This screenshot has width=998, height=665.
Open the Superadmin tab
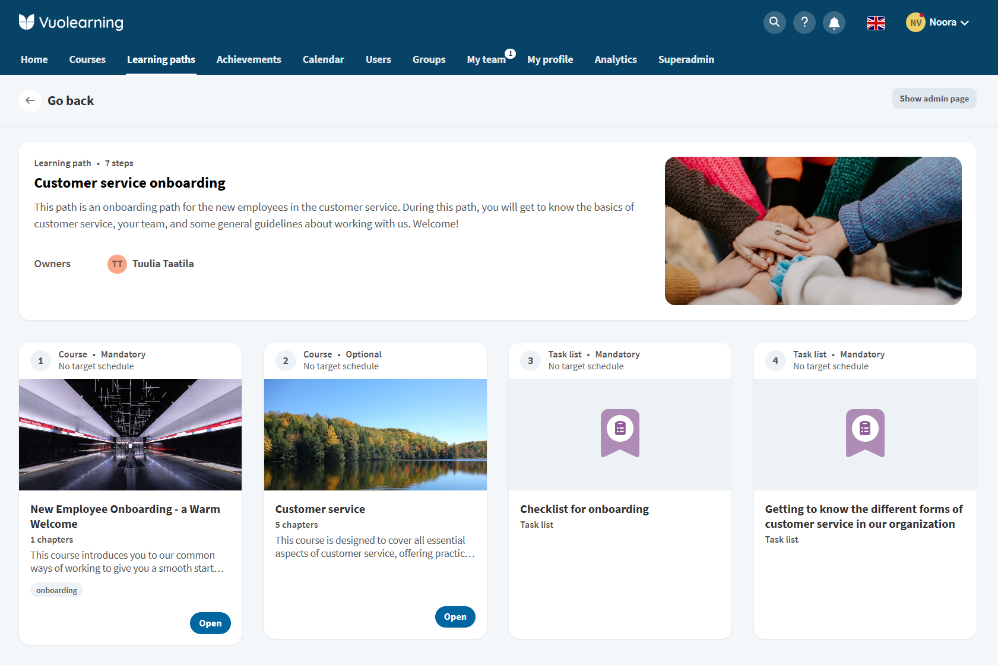pyautogui.click(x=686, y=59)
